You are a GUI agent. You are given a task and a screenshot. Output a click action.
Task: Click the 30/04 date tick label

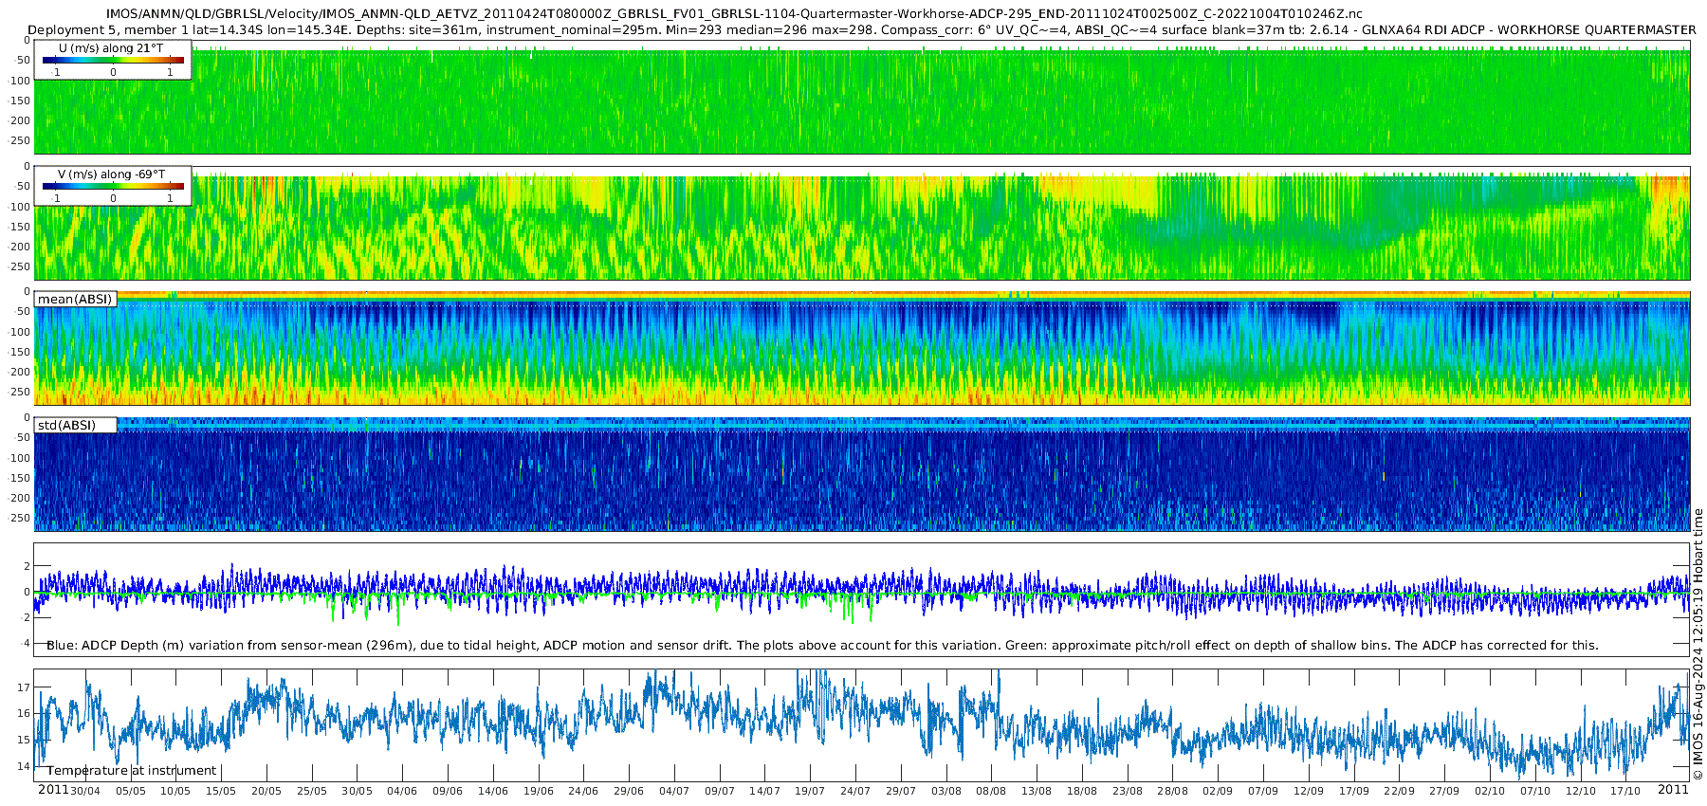(x=84, y=791)
